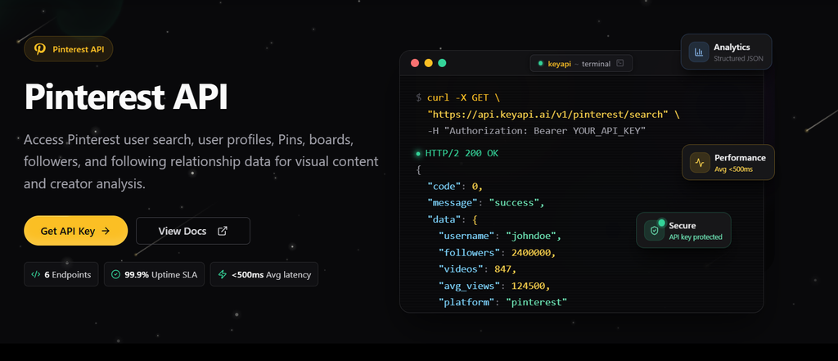The height and width of the screenshot is (361, 838).
Task: Click the Secure card title
Action: [683, 226]
